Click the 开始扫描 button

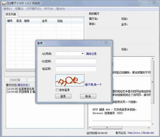coord(15,80)
